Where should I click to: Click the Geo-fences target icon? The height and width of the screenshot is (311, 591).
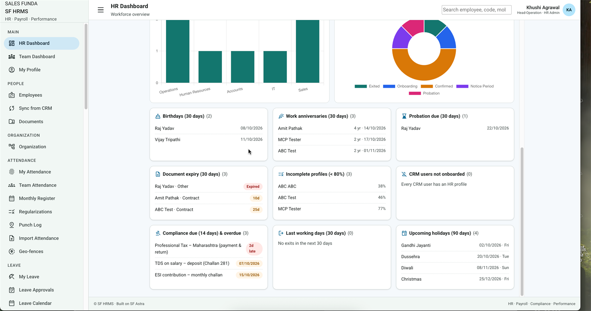12,252
